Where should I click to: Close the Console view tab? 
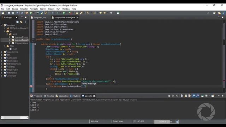94,96
